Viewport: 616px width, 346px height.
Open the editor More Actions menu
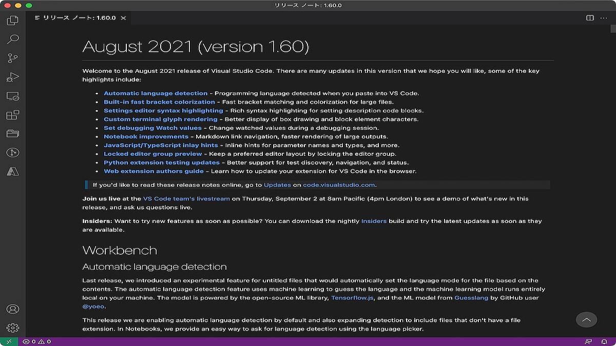click(604, 17)
